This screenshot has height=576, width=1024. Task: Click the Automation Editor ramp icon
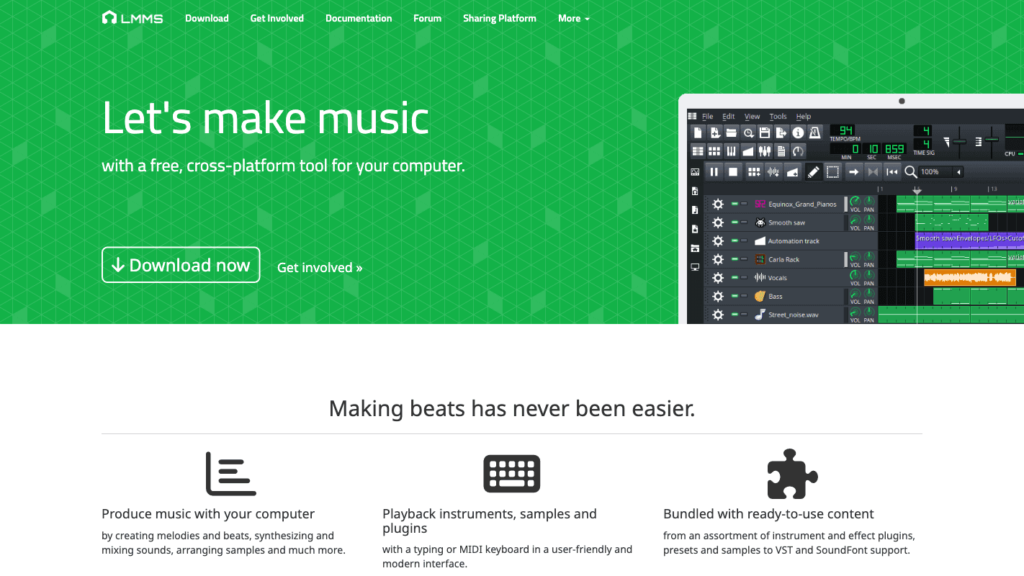coord(748,151)
